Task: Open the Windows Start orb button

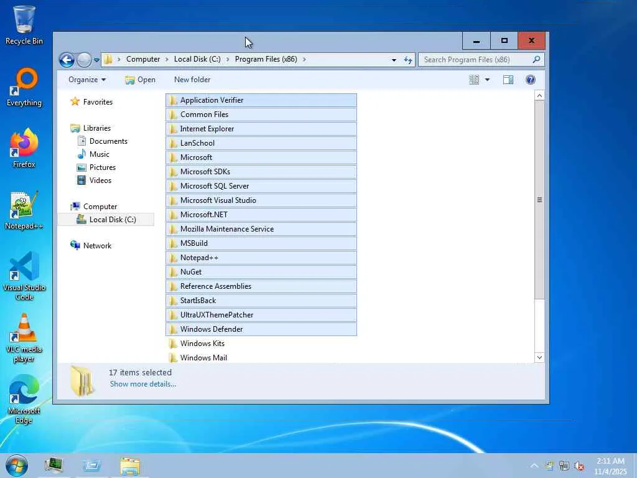Action: [17, 466]
